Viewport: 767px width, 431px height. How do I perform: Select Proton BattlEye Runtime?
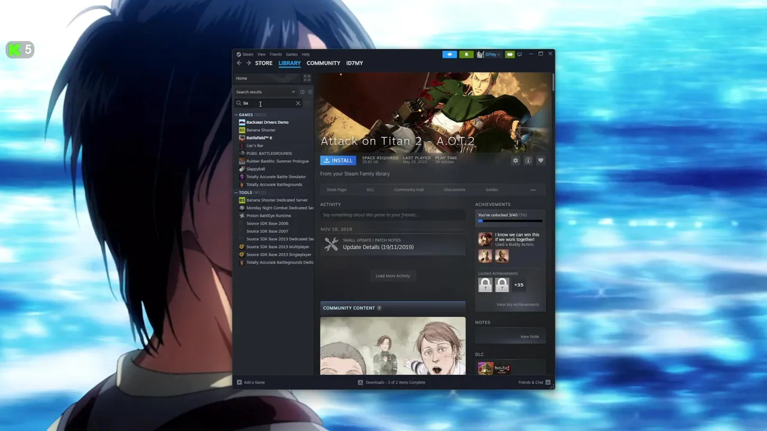(x=268, y=215)
